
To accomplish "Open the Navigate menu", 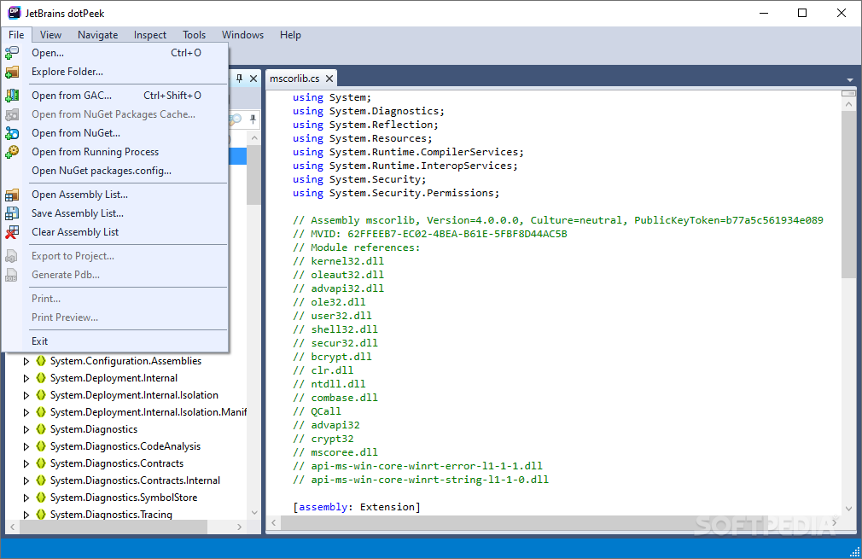I will pos(98,35).
